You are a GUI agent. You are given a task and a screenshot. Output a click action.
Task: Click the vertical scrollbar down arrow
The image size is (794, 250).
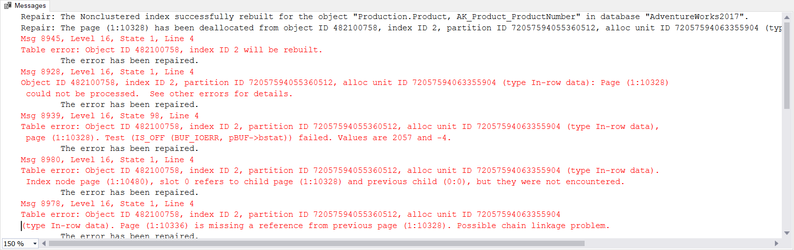coord(787,233)
